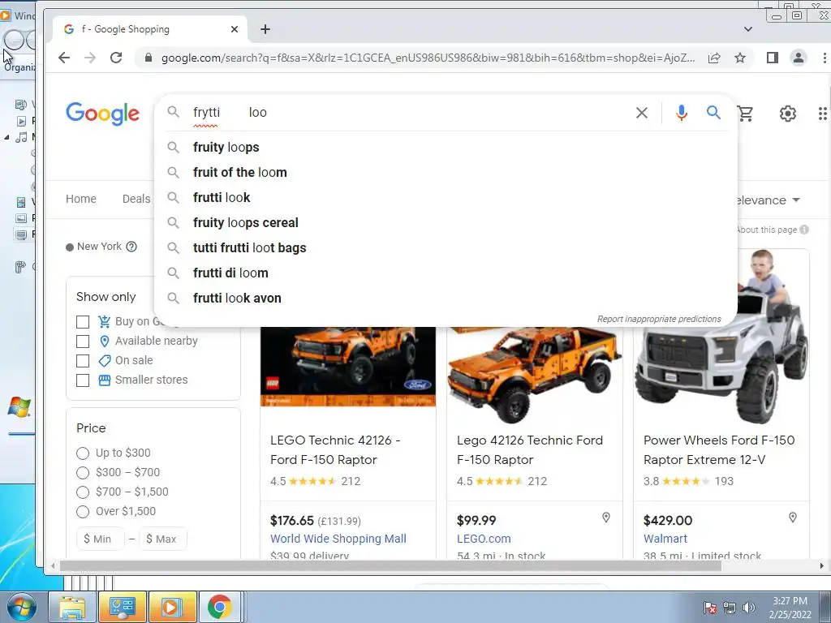Submit search with blue magnifier icon
This screenshot has height=623, width=831.
pos(713,112)
